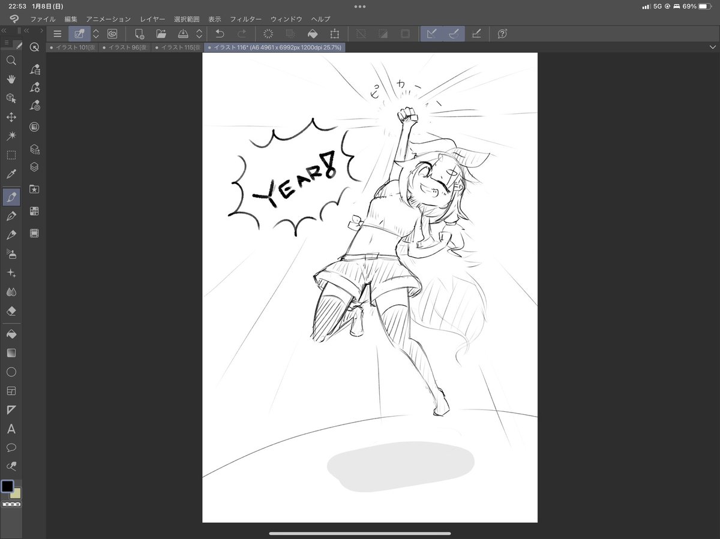Expand the up-down arrows beside Save icon
Screen dimensions: 720x539
(x=199, y=34)
